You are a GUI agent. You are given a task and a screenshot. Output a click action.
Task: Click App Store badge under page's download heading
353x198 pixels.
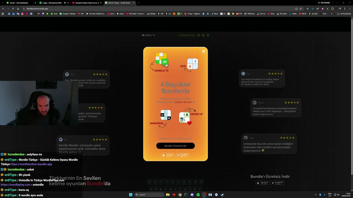[263, 183]
